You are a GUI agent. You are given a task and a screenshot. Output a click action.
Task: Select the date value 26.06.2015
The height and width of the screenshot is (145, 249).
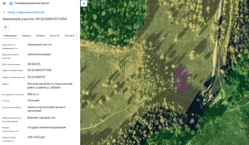[x=34, y=64]
